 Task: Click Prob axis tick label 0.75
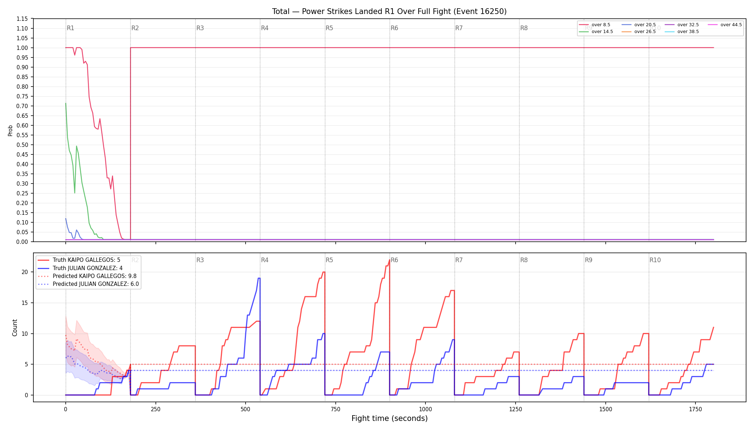tap(22, 96)
